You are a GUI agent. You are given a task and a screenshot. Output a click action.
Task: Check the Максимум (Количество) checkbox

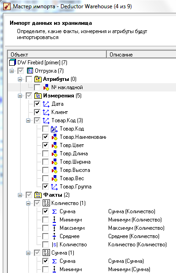(x=45, y=228)
